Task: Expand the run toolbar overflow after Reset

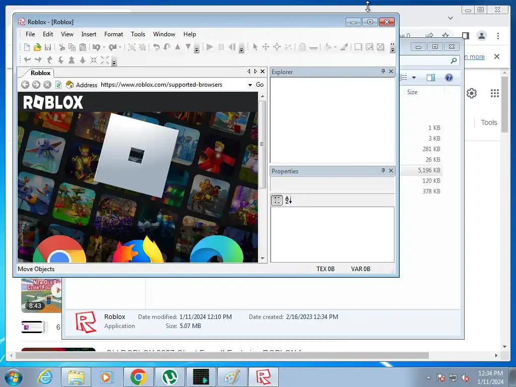Action: coord(241,48)
